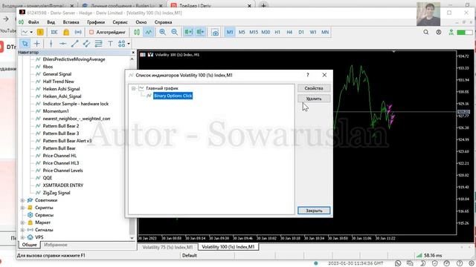
Task: Select the equidistant channel tool
Action: [x=86, y=44]
